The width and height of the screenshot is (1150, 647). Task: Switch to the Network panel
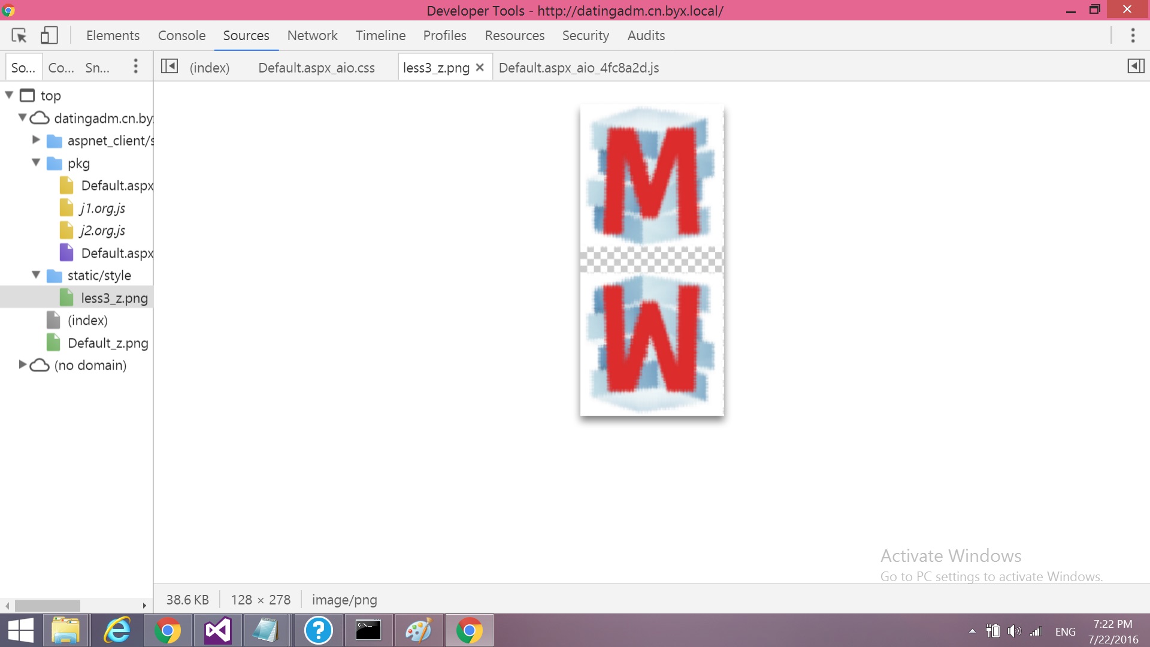coord(312,35)
